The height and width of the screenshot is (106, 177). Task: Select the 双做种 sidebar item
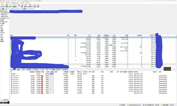(x=2, y=41)
